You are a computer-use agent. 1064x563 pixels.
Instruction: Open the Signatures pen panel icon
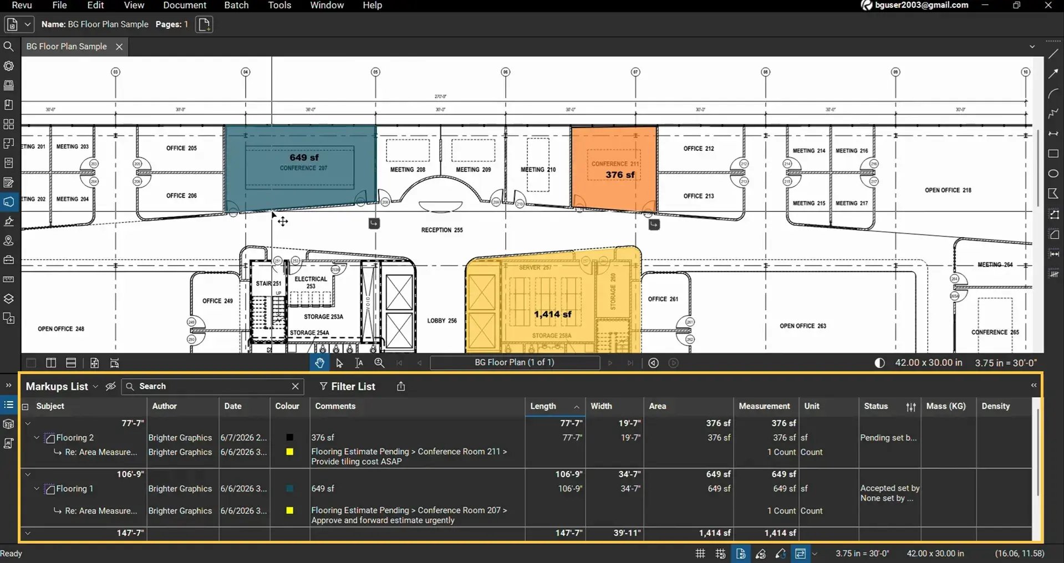point(8,221)
